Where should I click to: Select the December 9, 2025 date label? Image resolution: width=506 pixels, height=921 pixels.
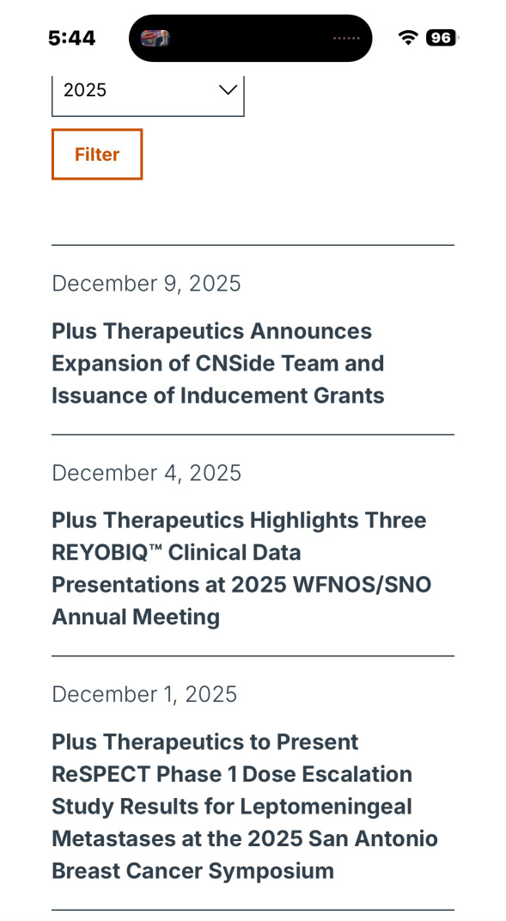(146, 283)
